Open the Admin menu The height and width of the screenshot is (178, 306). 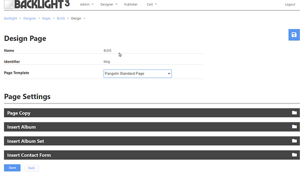click(86, 4)
